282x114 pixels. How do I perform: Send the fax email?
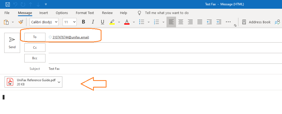[x=12, y=43]
